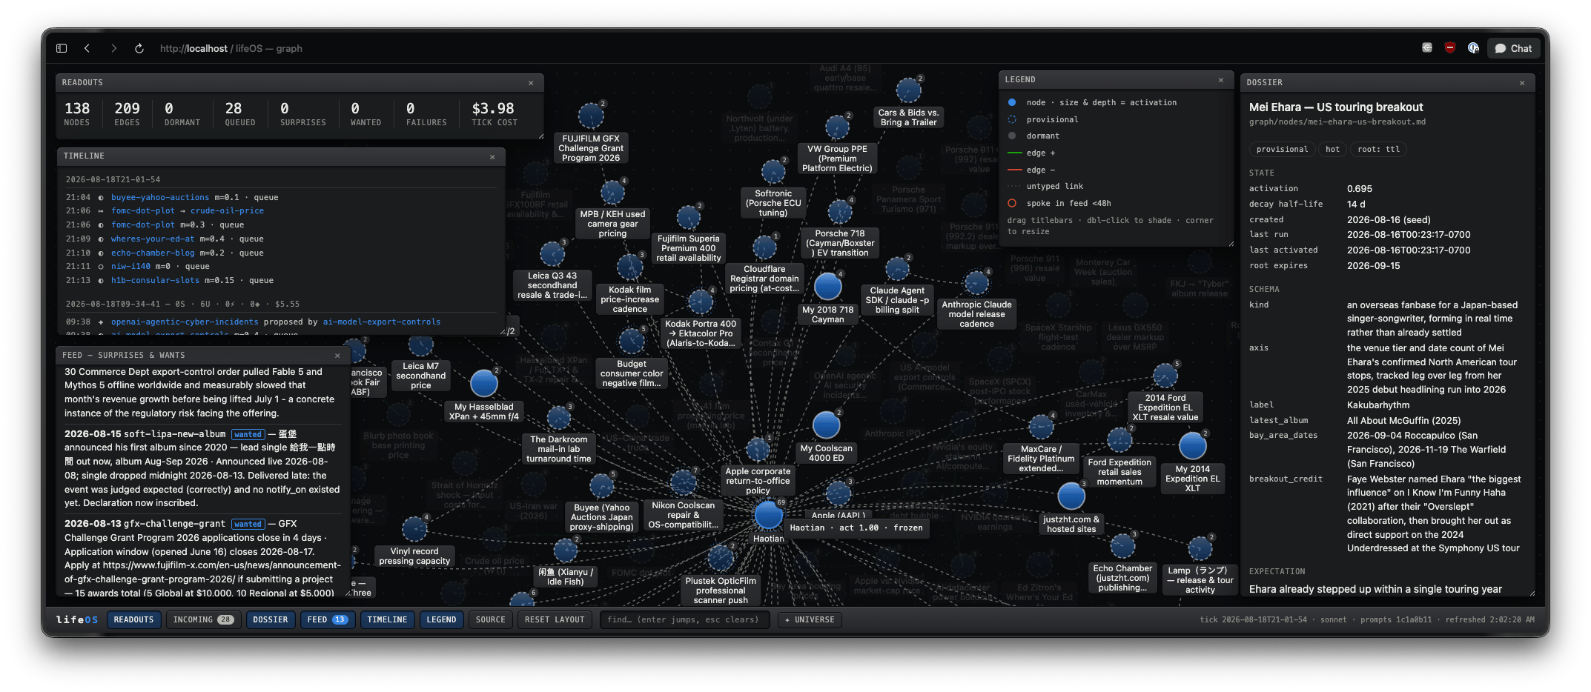Select the 2014 Ford Expedition resale value node circle
1591x692 pixels.
(1165, 376)
